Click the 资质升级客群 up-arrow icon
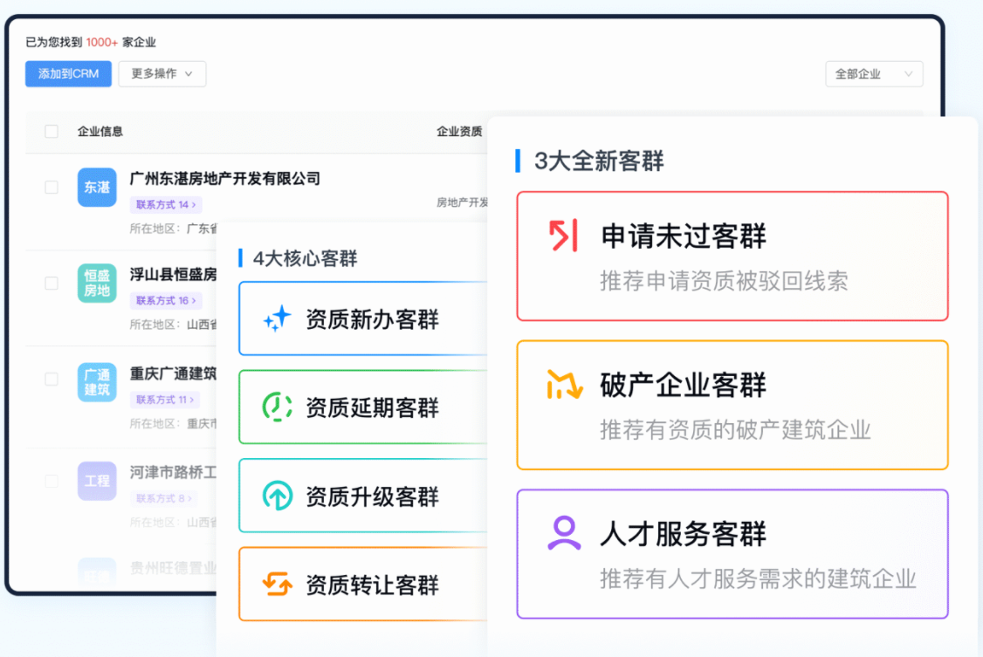The height and width of the screenshot is (657, 983). (278, 496)
